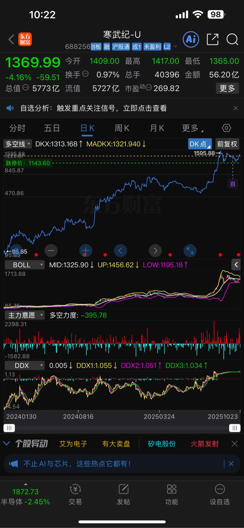This screenshot has height=528, width=244.
Task: Tap stock name 寒武纪-U title
Action: click(x=122, y=34)
